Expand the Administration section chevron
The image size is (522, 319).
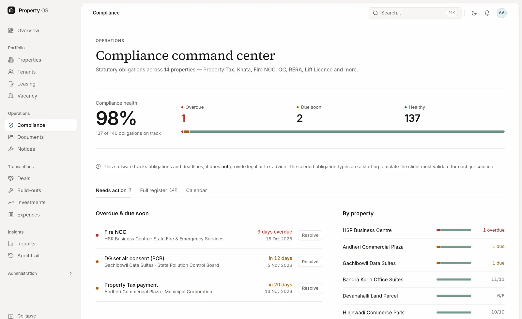click(70, 273)
